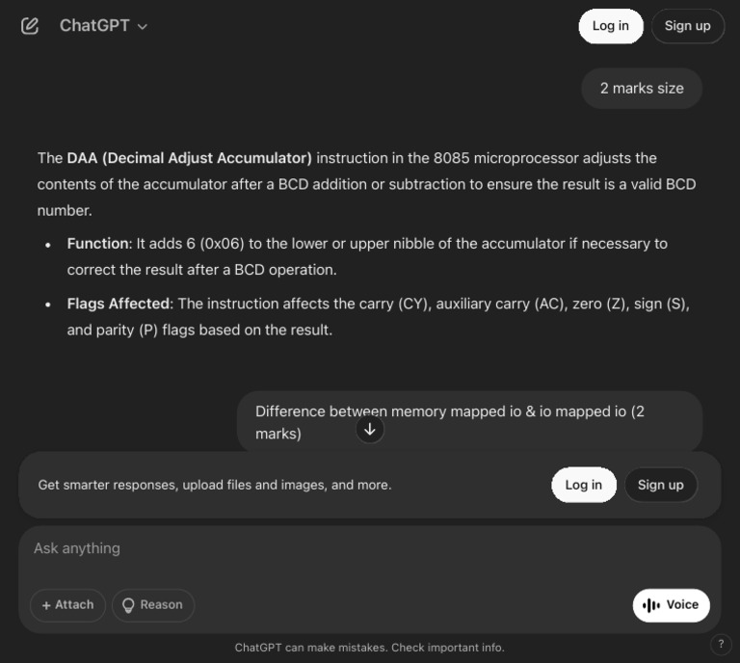Screen dimensions: 740x663
Task: Open help via the question mark icon
Action: click(x=720, y=645)
